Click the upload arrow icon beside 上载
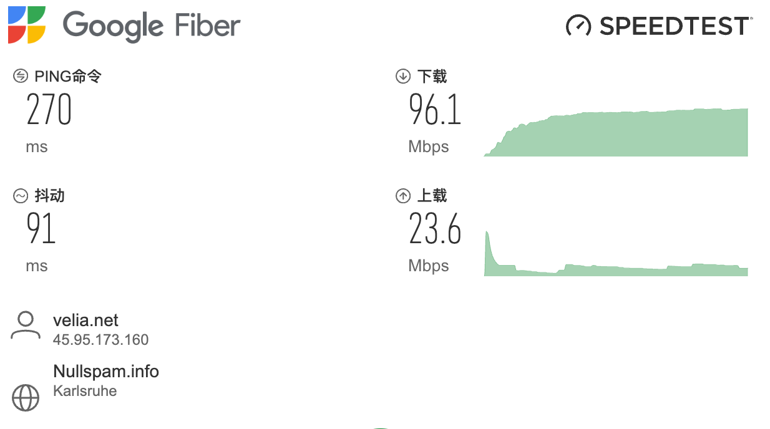The image size is (770, 429). coord(402,196)
